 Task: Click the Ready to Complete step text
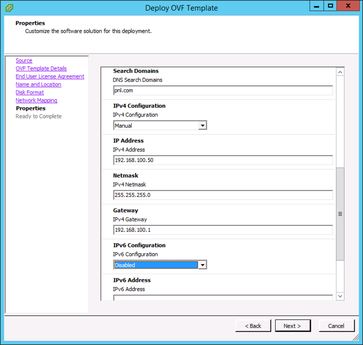(x=38, y=116)
